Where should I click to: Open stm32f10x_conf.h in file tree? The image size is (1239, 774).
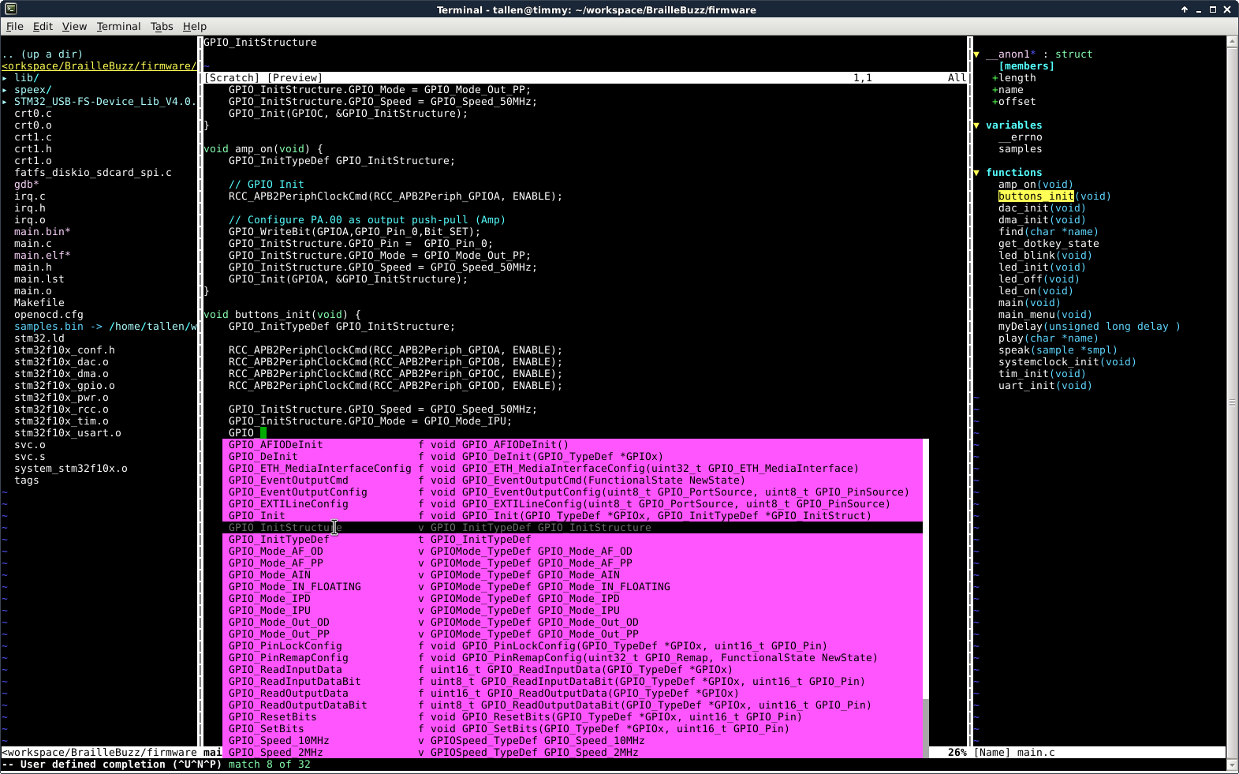click(65, 350)
